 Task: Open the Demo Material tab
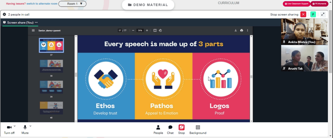(148, 5)
